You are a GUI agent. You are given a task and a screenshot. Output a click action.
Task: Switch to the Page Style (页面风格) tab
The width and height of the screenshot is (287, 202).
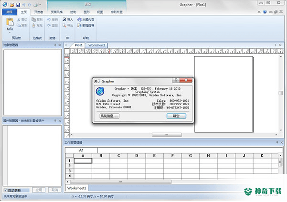(x=57, y=12)
